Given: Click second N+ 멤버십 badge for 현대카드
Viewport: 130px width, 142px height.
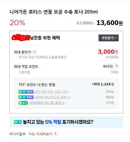Looking at the screenshot, I should 26,97.
